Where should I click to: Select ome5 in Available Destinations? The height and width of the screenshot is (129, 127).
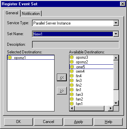91,67
